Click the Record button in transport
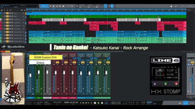Screen dimensions: 195x109 coord(102,103)
